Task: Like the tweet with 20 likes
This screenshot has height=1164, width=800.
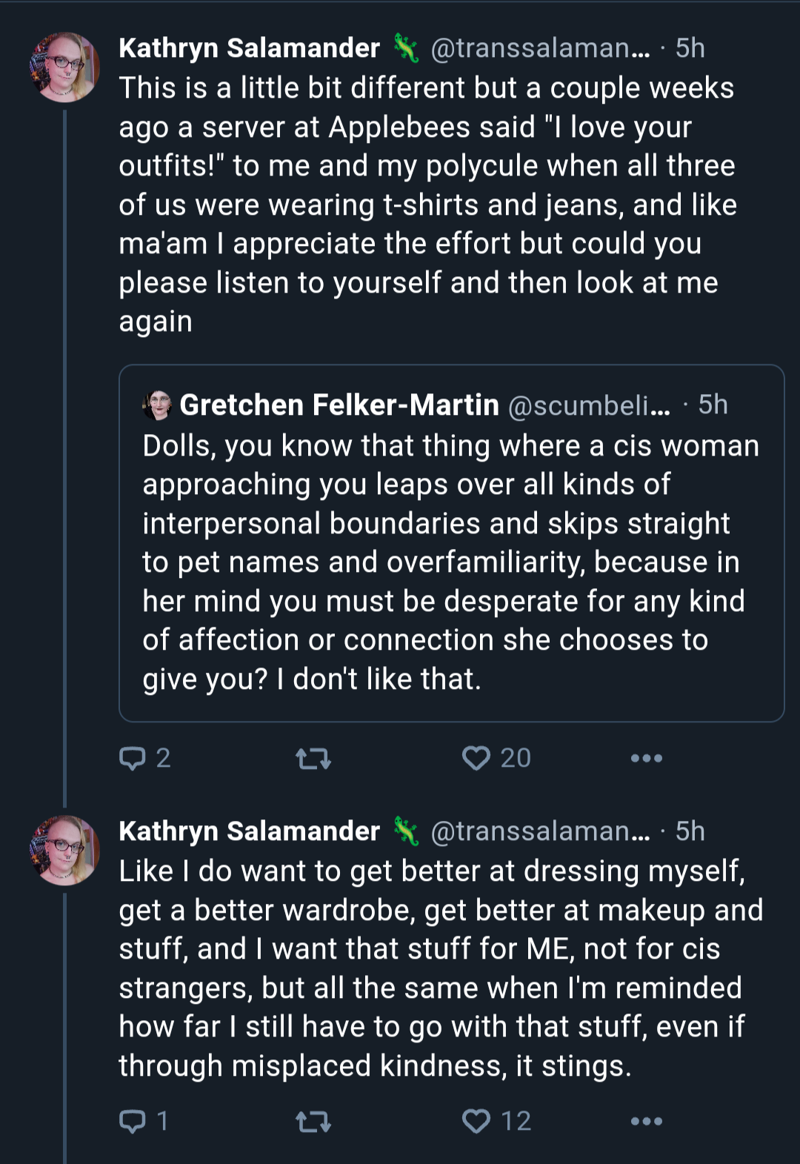Action: tap(496, 758)
